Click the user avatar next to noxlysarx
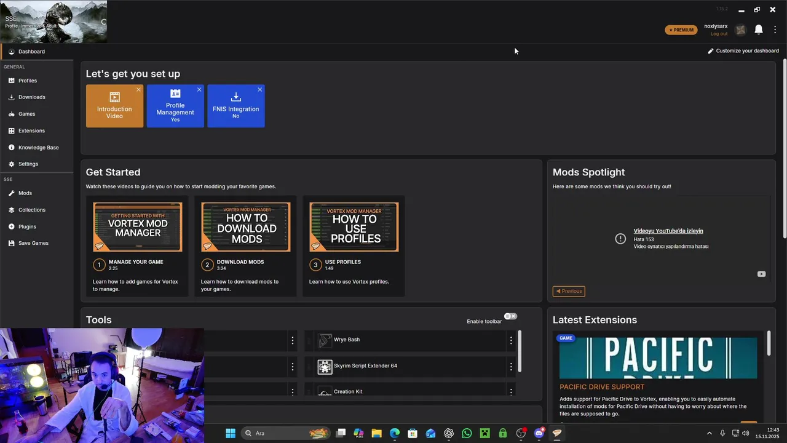Screen dimensions: 787x443 point(741,30)
